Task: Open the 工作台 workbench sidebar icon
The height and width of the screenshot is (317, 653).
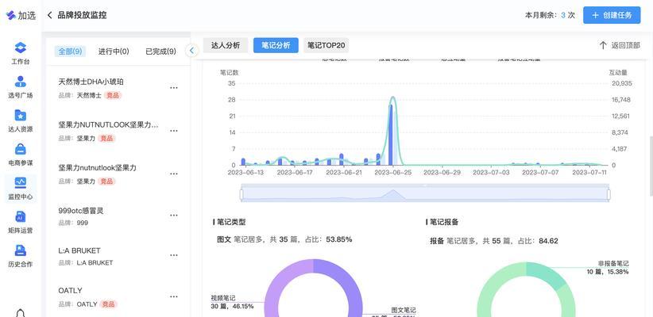Action: [x=21, y=48]
